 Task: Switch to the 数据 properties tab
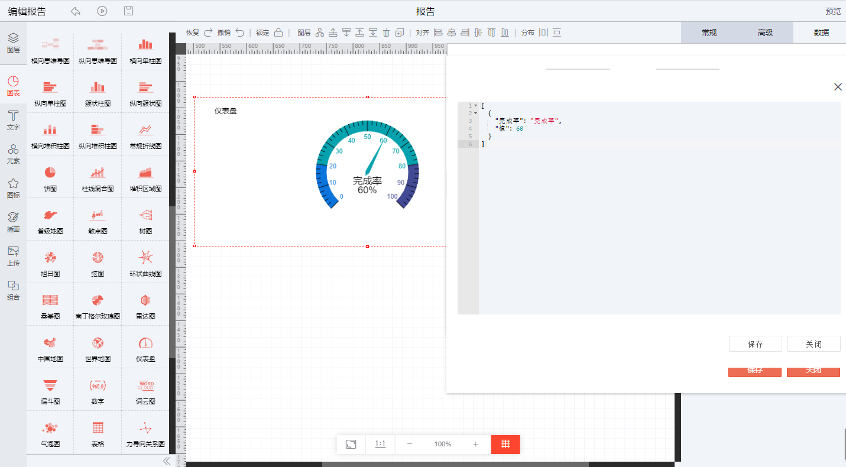(821, 33)
